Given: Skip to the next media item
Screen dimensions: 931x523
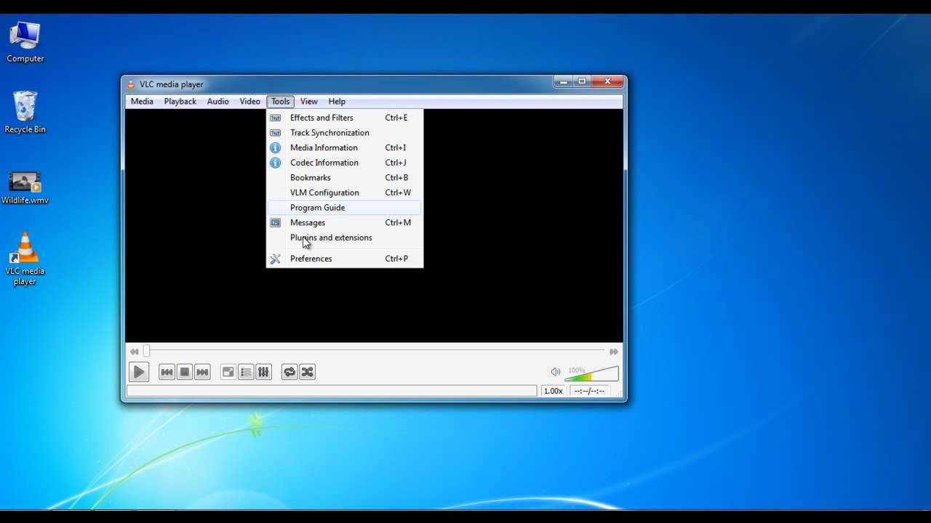Looking at the screenshot, I should tap(201, 371).
